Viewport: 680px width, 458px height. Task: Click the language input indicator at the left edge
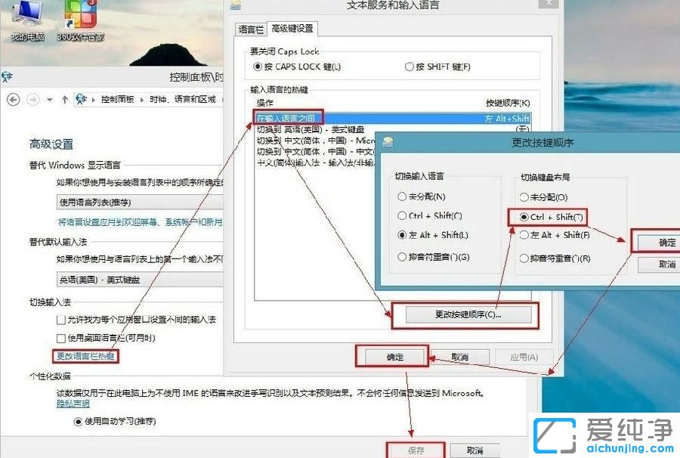7,76
